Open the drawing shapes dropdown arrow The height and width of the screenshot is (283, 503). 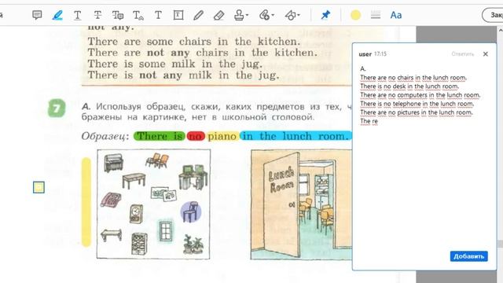tap(299, 15)
